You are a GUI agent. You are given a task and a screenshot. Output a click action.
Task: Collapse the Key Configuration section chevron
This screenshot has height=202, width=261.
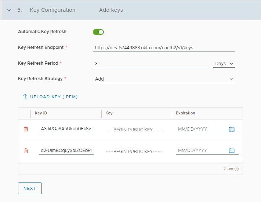coord(9,10)
